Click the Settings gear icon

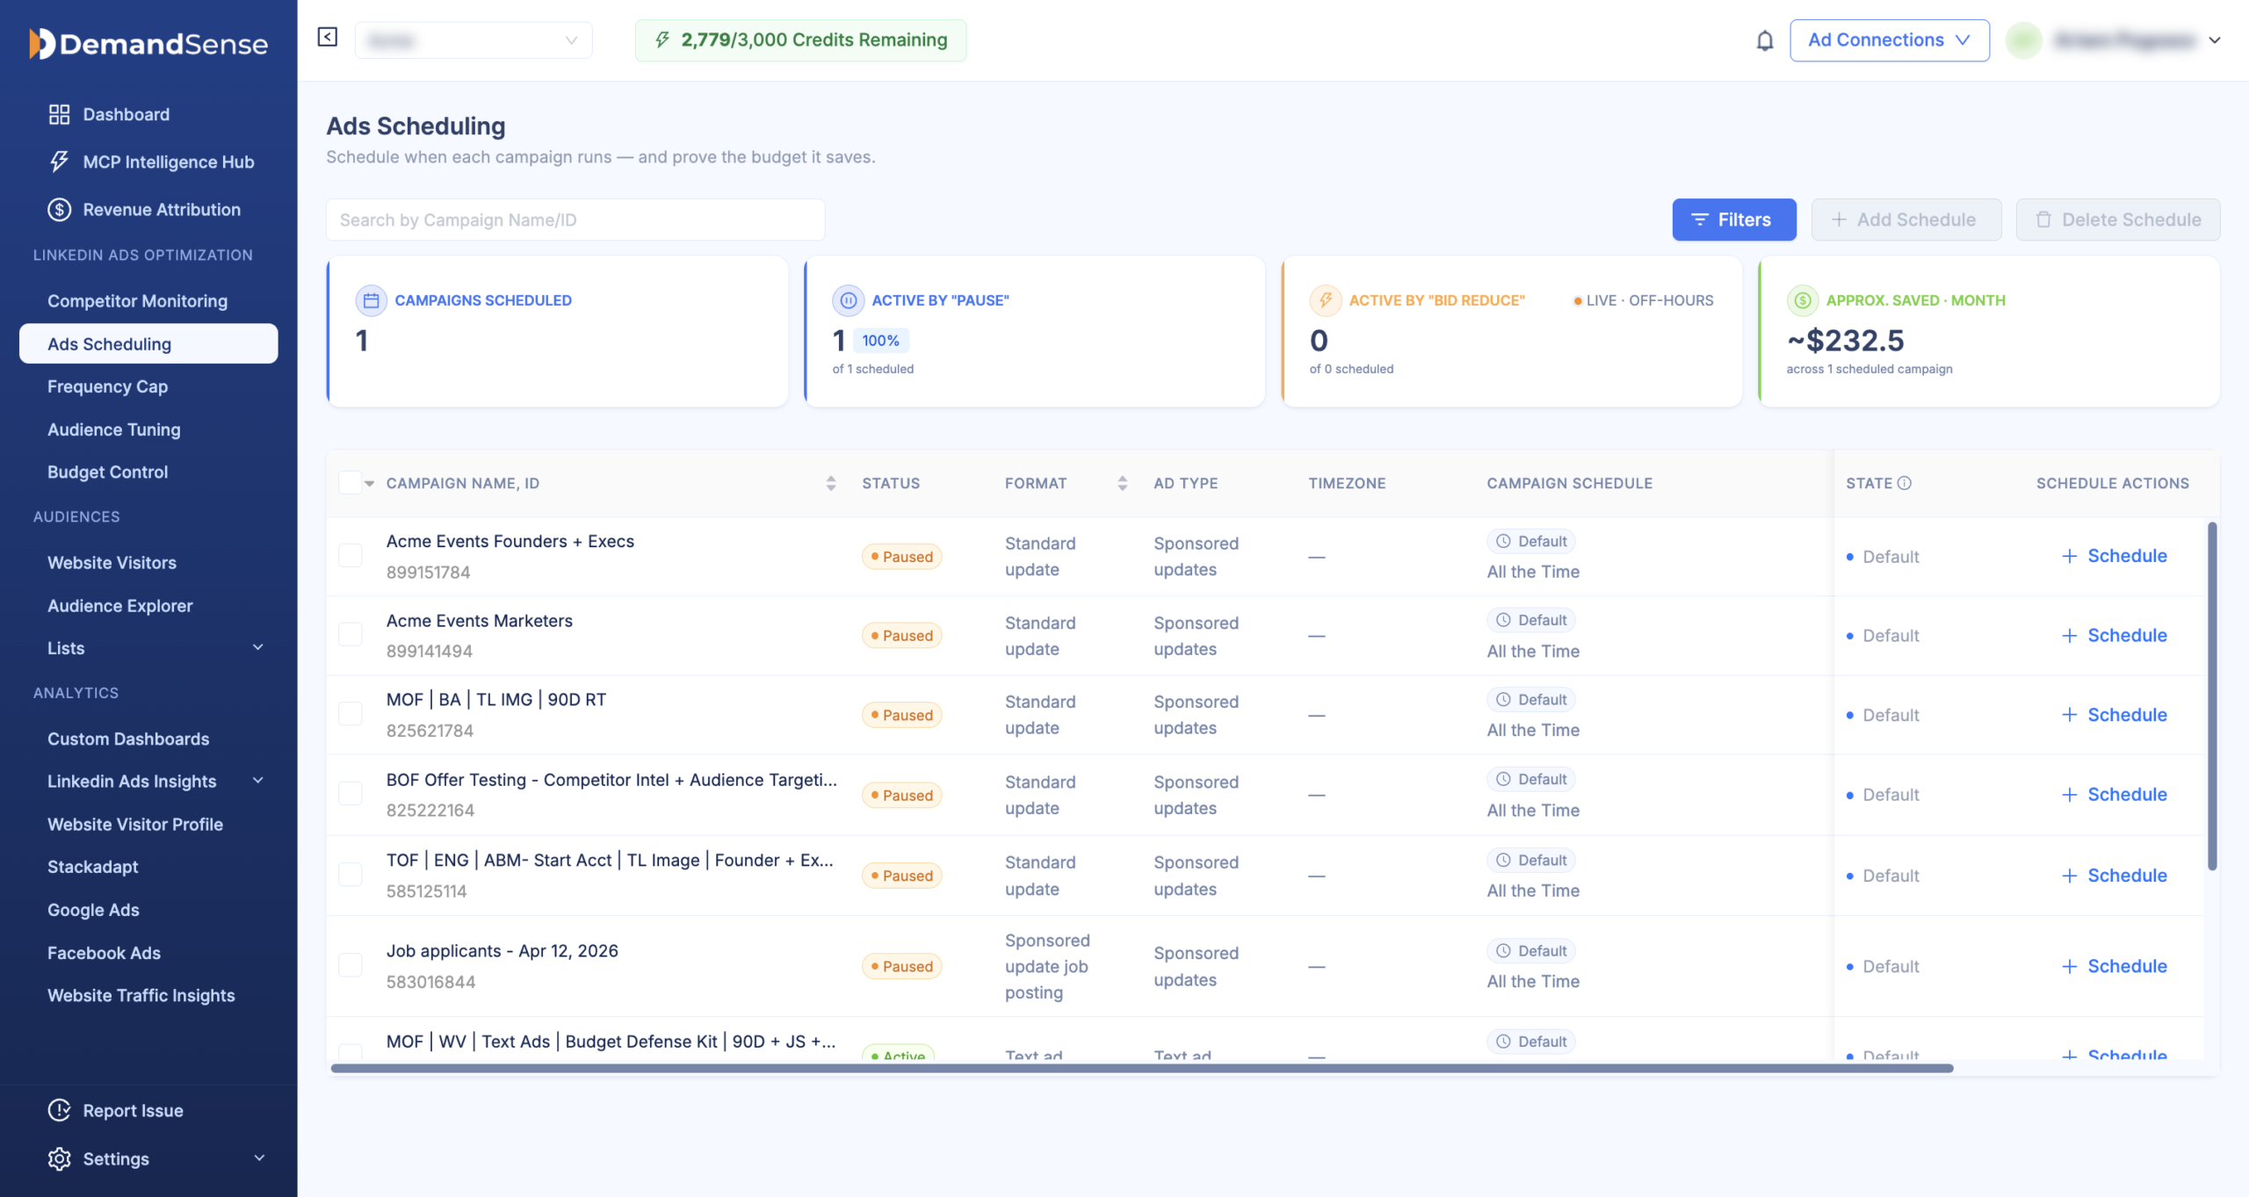(x=59, y=1158)
